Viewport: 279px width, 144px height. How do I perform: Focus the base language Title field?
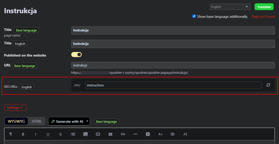pos(173,30)
